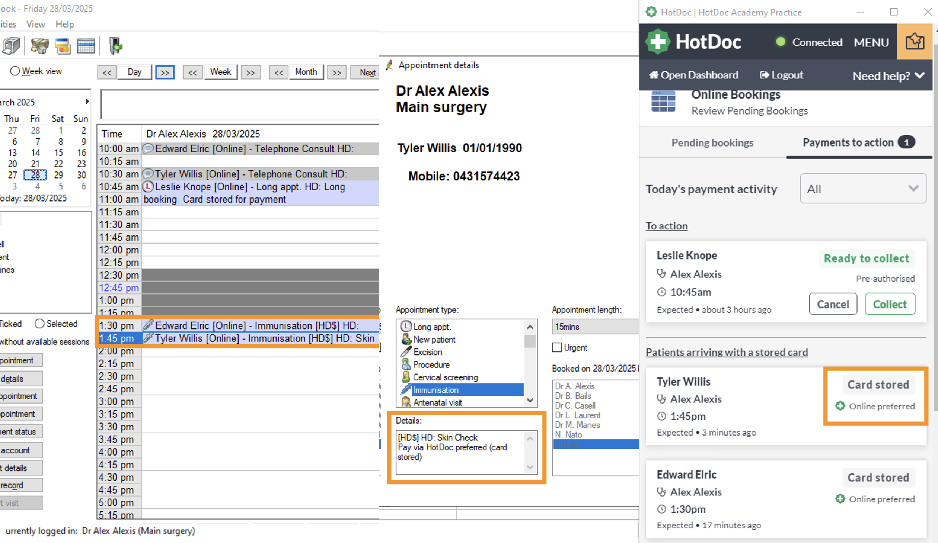Click Collect for Leslie Knope's payment
The width and height of the screenshot is (938, 543).
(x=890, y=304)
